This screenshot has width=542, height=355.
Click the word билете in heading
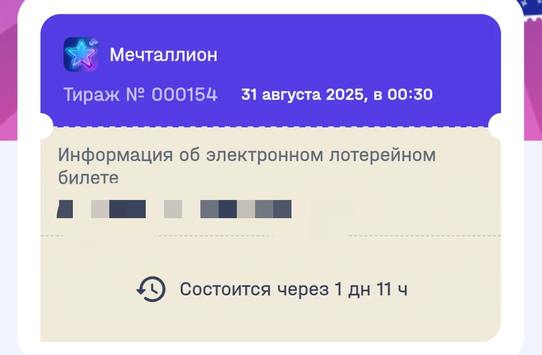pyautogui.click(x=88, y=178)
